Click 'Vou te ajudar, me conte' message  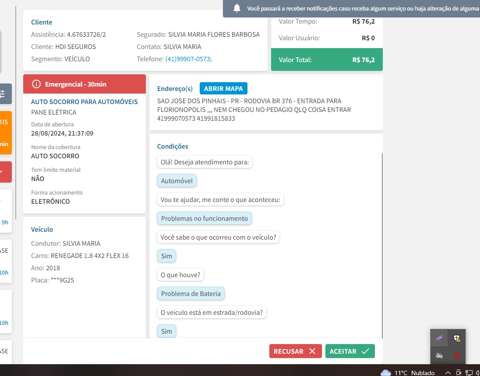pyautogui.click(x=220, y=200)
